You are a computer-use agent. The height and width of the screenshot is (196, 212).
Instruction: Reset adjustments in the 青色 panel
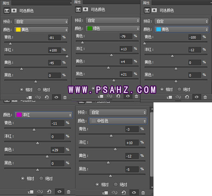(x=188, y=97)
